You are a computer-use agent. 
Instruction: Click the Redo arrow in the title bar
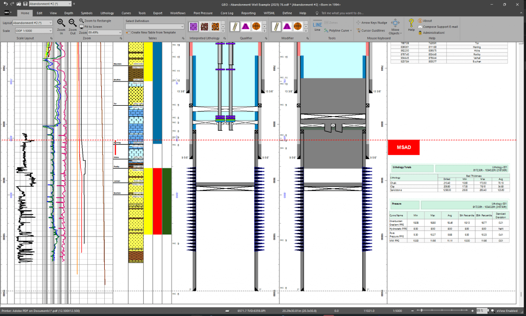tap(12, 4)
